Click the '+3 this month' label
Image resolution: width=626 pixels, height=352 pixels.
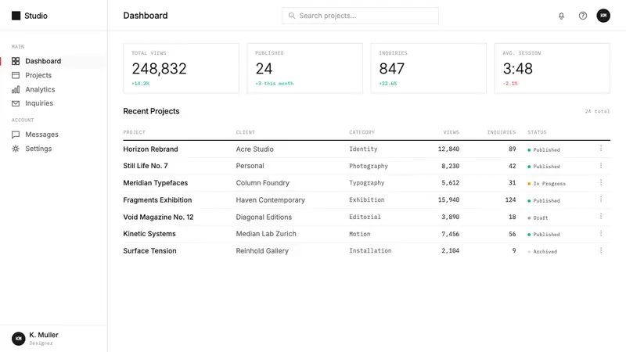pos(275,84)
